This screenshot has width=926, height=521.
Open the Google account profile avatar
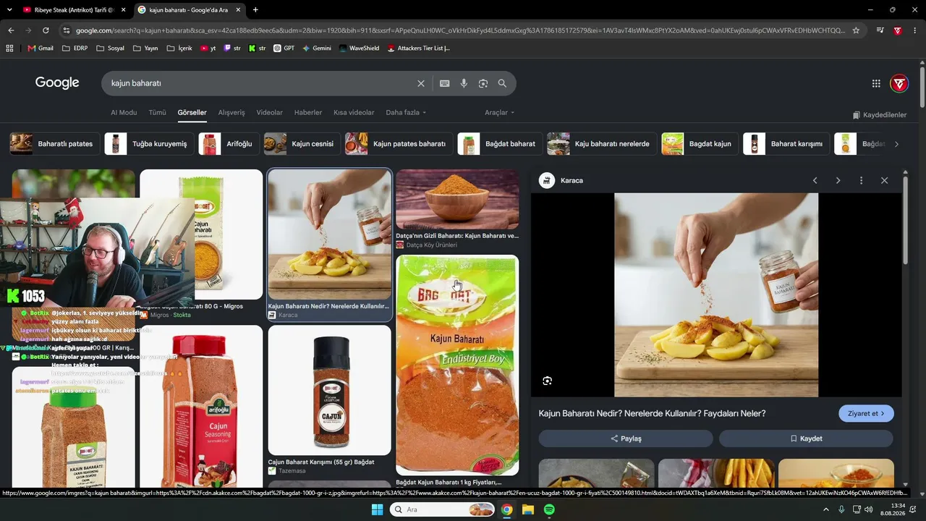coord(899,83)
